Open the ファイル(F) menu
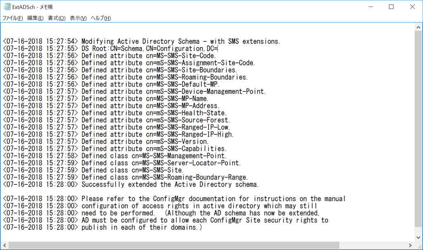The width and height of the screenshot is (423, 250). click(x=12, y=18)
